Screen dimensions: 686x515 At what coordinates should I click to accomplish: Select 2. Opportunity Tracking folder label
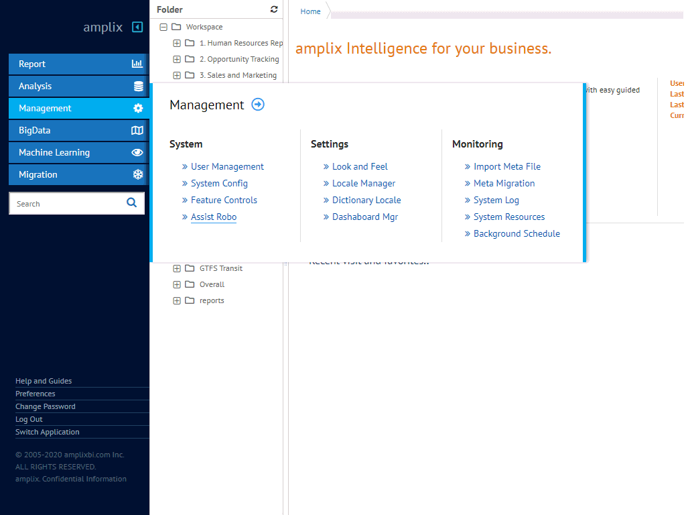pos(239,59)
